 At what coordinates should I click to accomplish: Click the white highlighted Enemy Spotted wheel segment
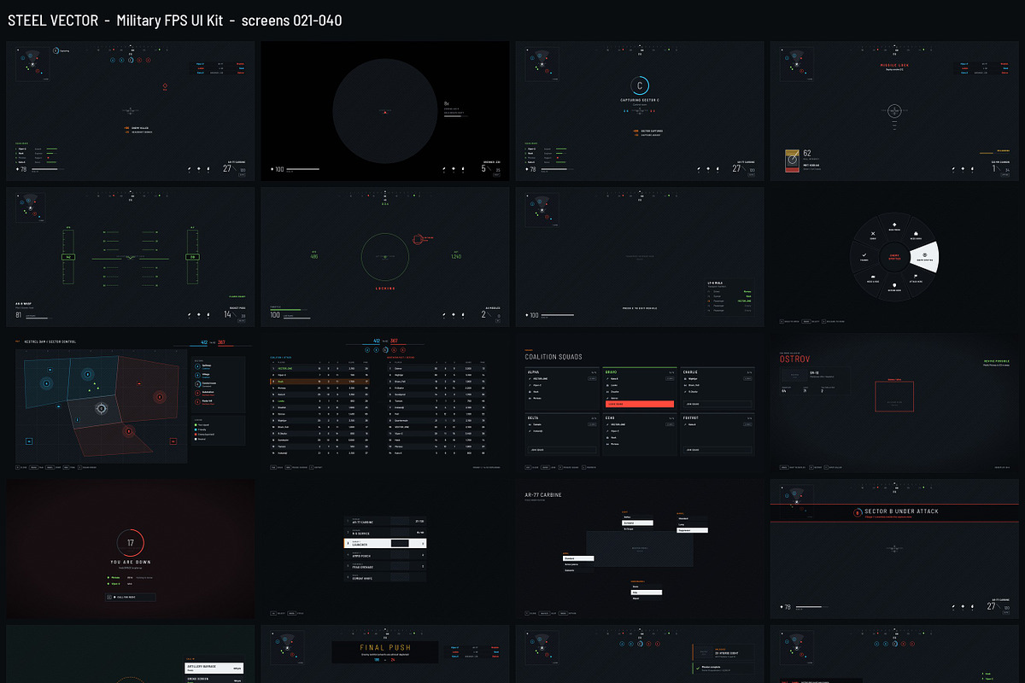click(x=924, y=257)
